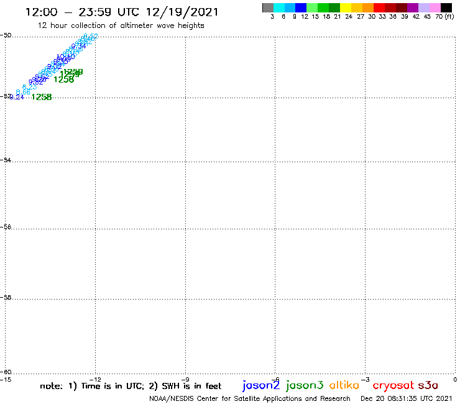Select the light blue legend swatch

[290, 7]
